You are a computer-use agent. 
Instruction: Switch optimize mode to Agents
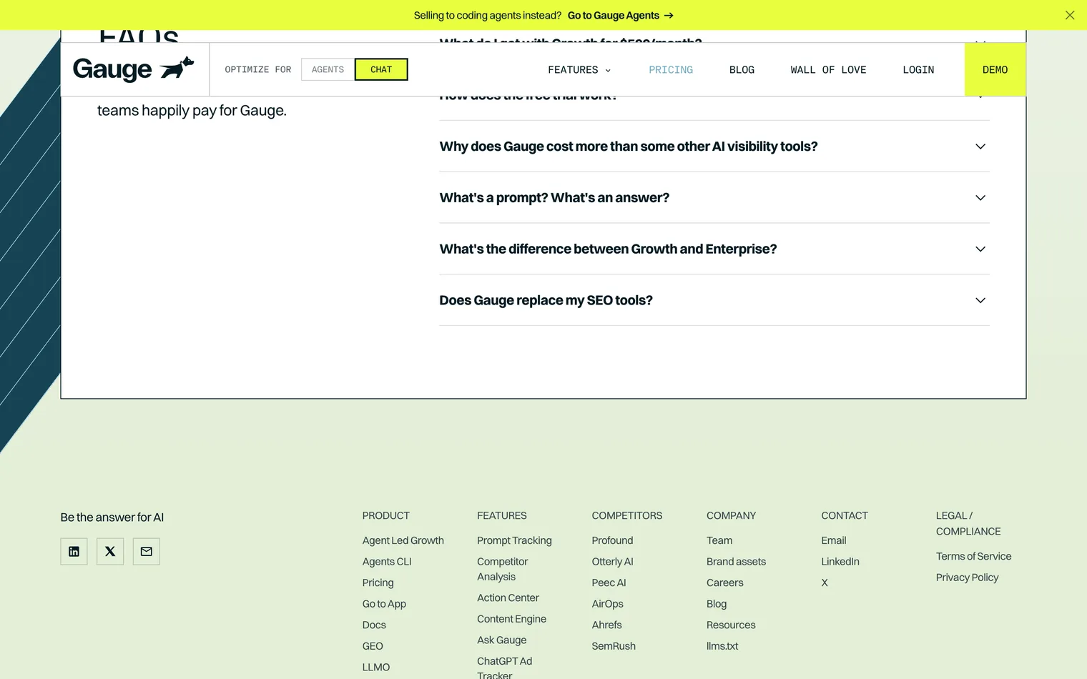point(328,69)
